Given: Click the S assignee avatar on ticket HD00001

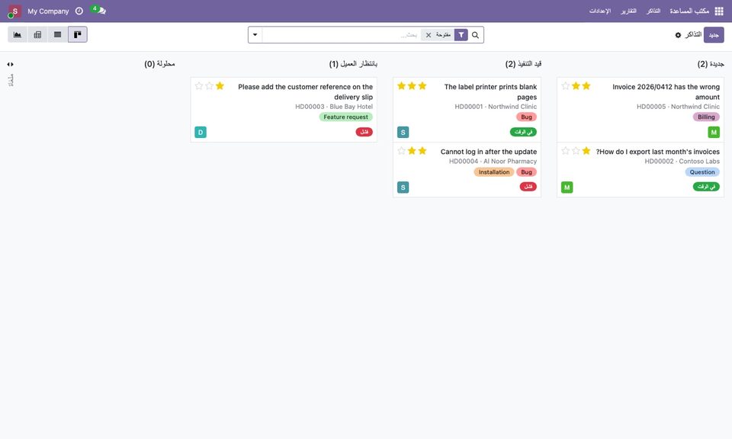Looking at the screenshot, I should [403, 132].
